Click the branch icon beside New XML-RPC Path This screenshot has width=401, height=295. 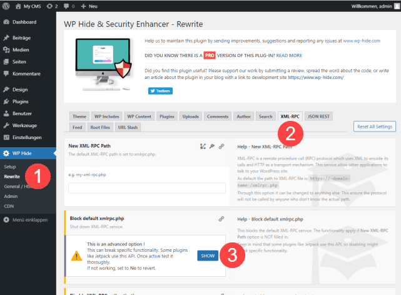point(203,146)
